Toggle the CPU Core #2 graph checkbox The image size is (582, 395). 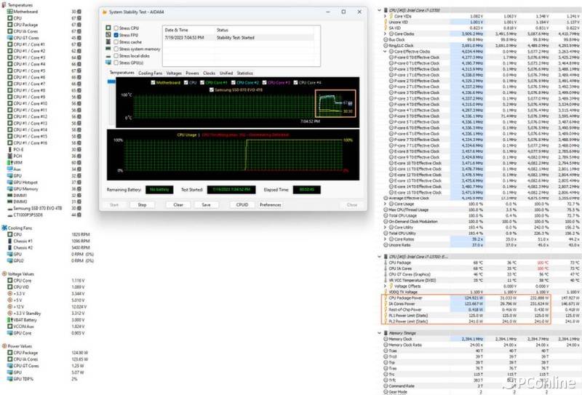tap(234, 82)
